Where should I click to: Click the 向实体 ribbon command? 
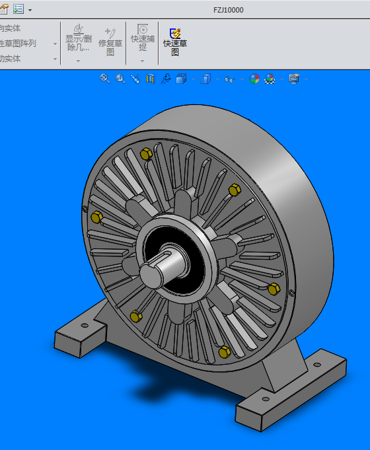pos(11,28)
